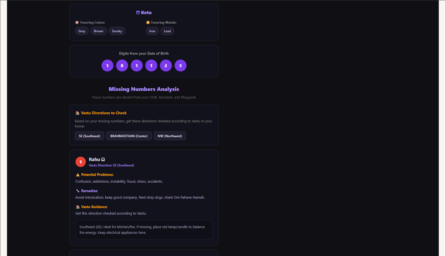Select the Brown color swatch

(98, 31)
